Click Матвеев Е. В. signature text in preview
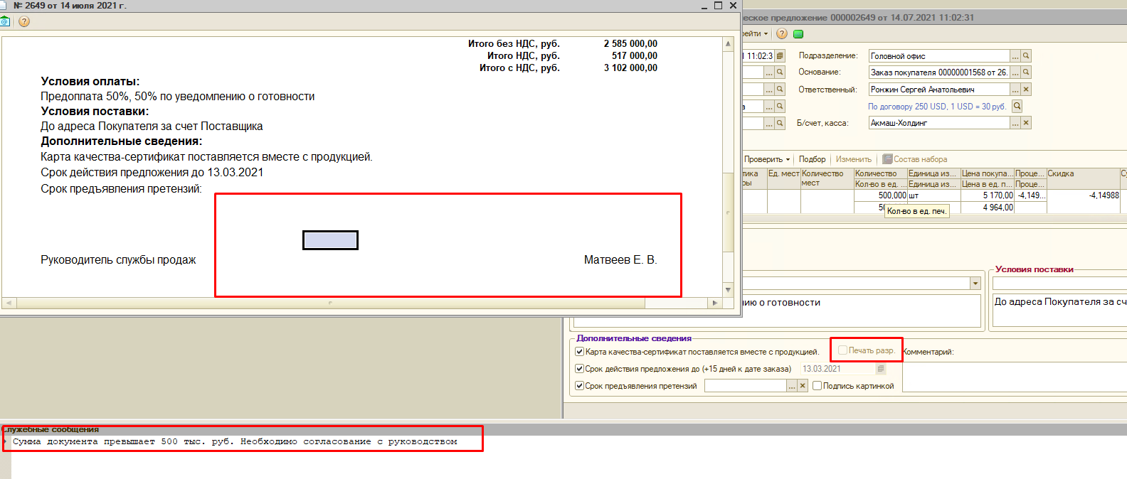 (620, 260)
